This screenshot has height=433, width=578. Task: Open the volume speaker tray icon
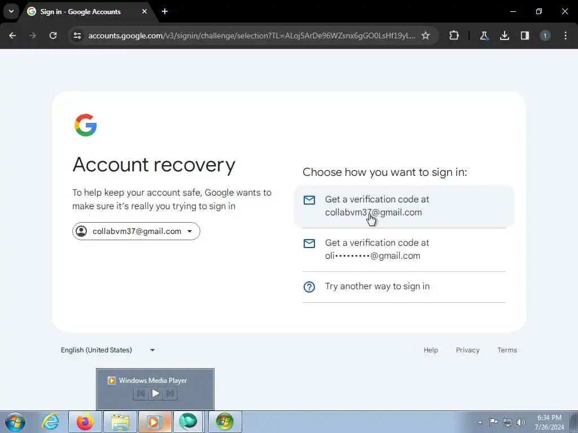[x=521, y=422]
